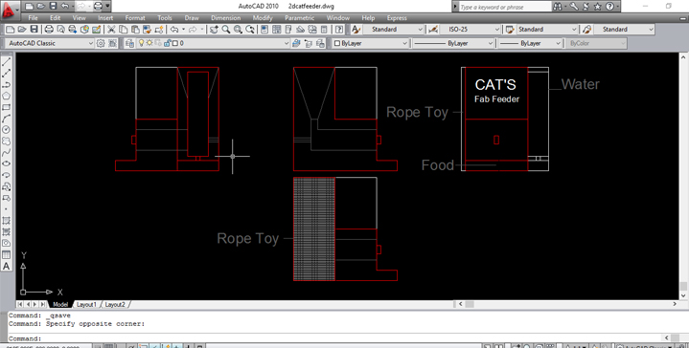This screenshot has height=348, width=689.
Task: Click the Pan Realtime icon
Action: click(214, 30)
